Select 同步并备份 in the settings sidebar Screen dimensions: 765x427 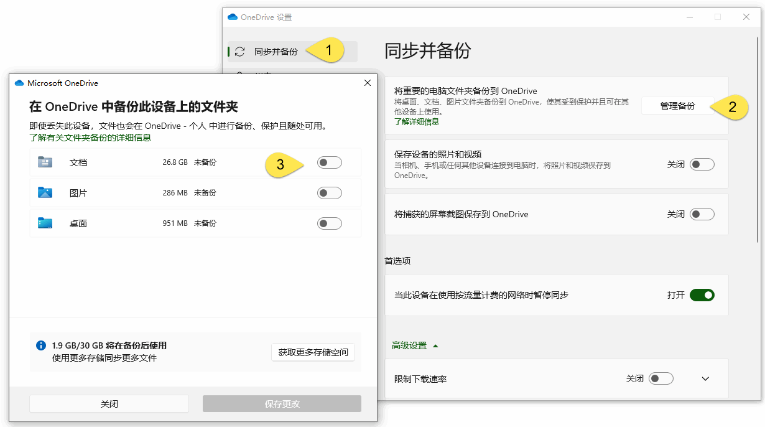[292, 52]
